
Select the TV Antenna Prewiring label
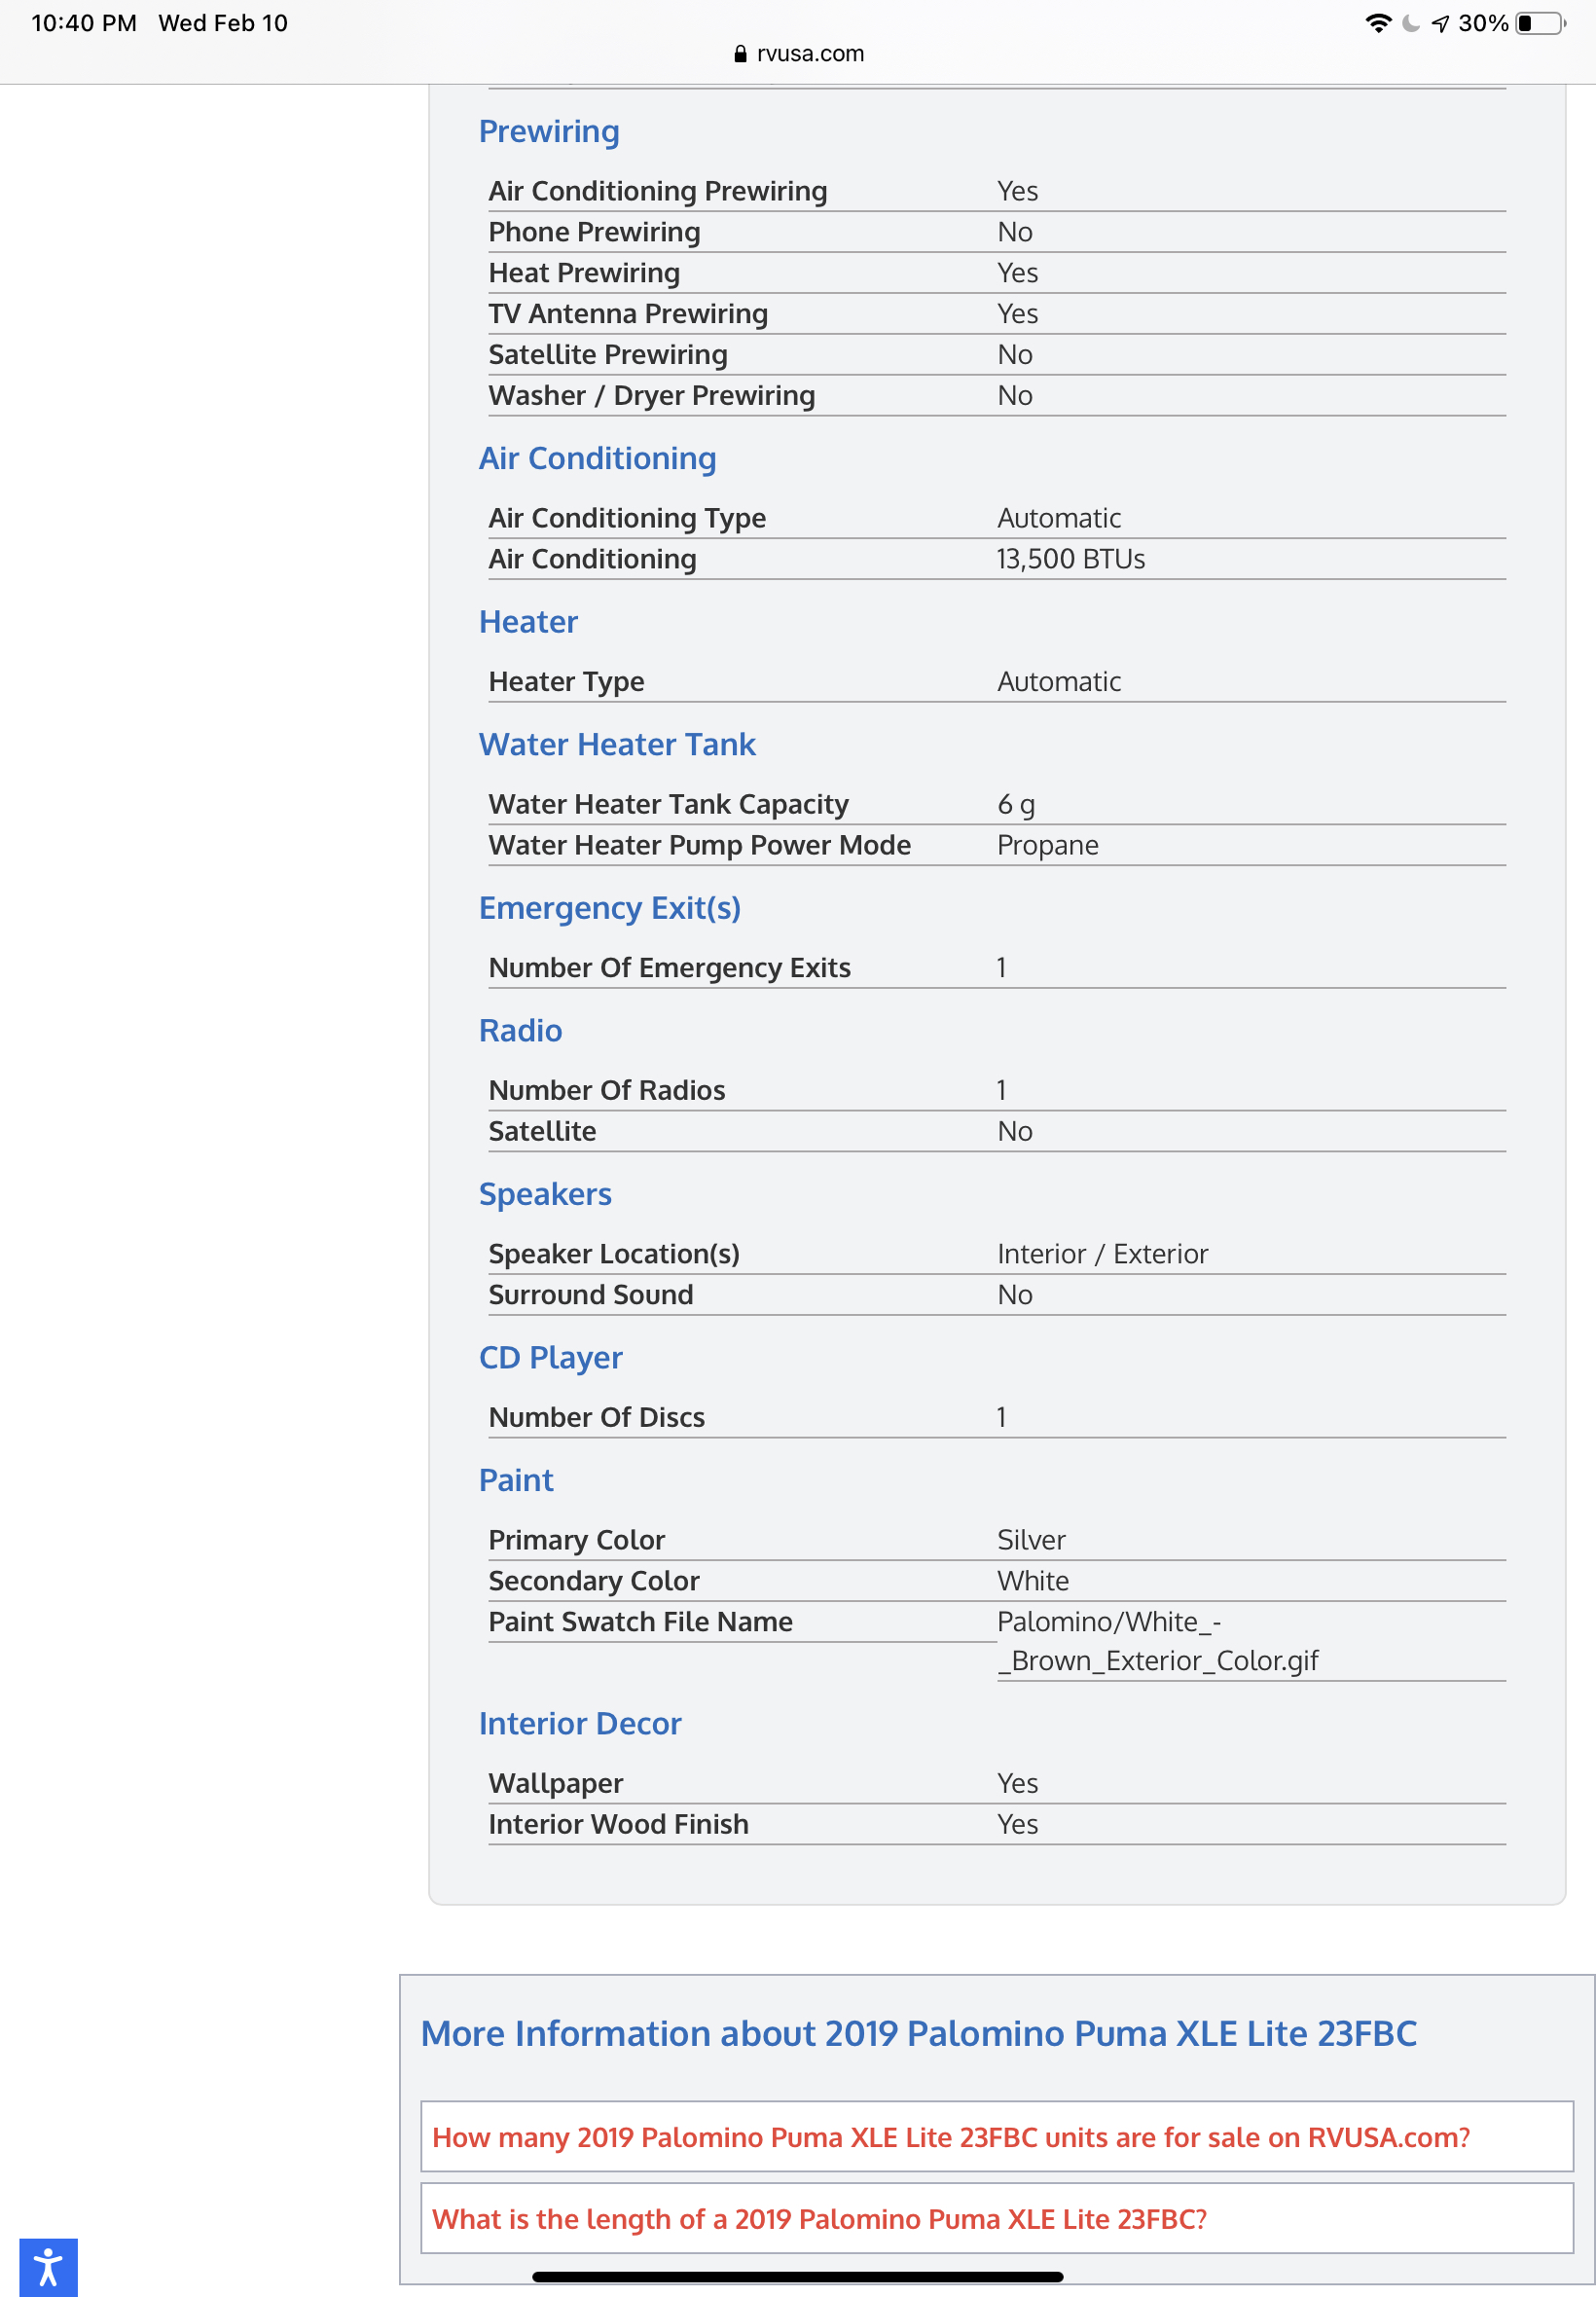pyautogui.click(x=628, y=314)
